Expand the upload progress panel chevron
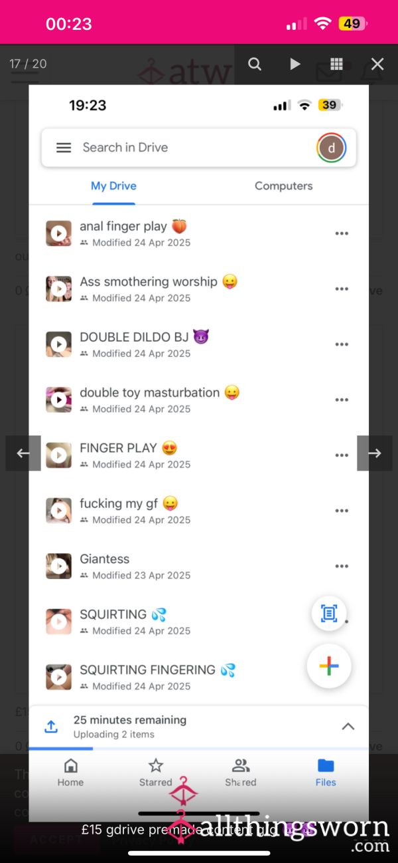This screenshot has width=398, height=863. (x=348, y=727)
